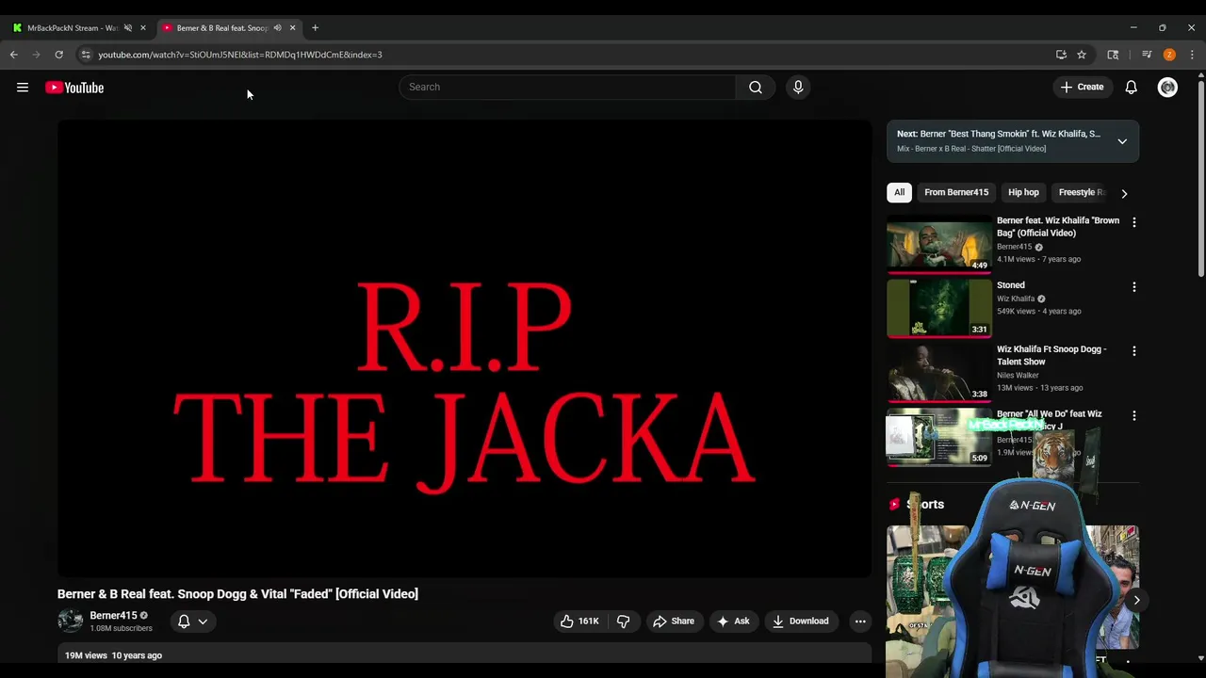Select the All filter chip
The image size is (1206, 678).
click(899, 192)
